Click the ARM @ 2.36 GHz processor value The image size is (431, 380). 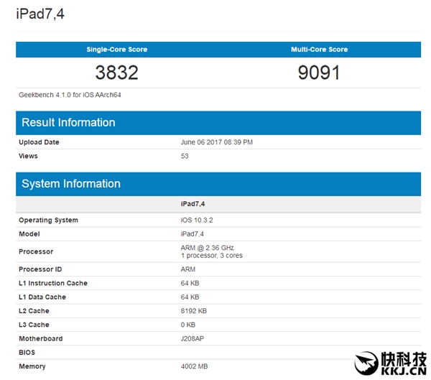pos(208,247)
